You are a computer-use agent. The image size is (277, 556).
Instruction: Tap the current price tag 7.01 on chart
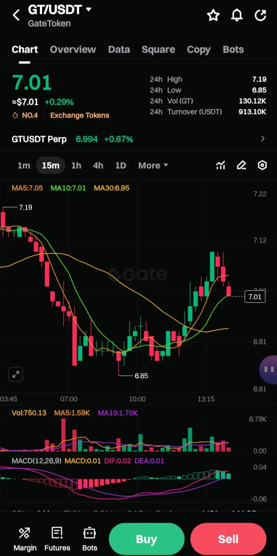(x=255, y=297)
